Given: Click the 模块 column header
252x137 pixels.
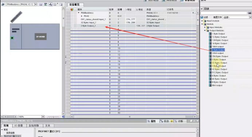Looking at the screenshot, I should 92,9.
